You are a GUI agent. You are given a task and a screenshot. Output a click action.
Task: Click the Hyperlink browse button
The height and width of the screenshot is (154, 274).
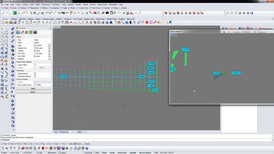click(x=50, y=59)
